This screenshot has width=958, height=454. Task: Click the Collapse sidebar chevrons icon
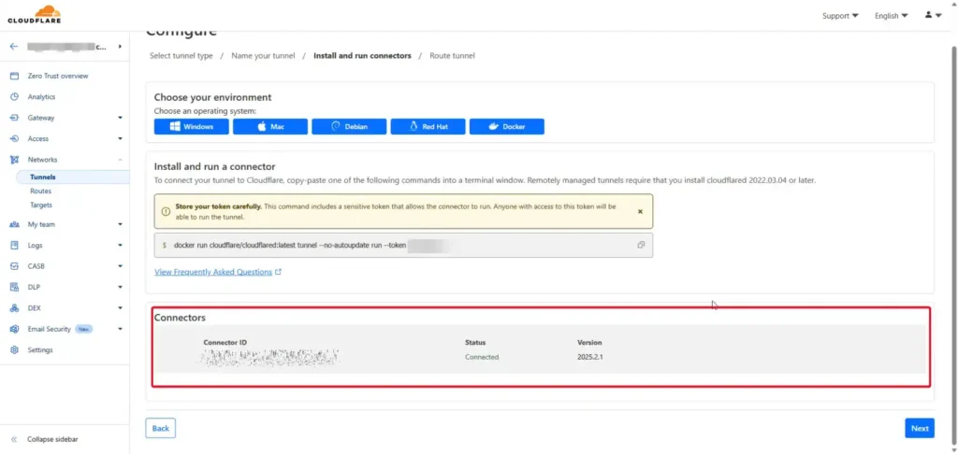pyautogui.click(x=14, y=439)
